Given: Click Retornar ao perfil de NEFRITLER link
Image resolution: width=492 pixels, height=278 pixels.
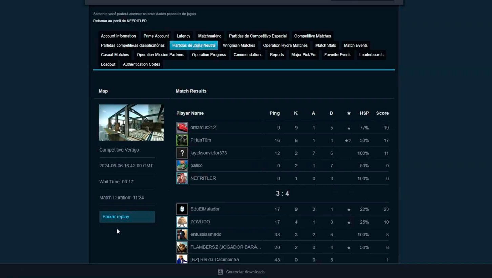Looking at the screenshot, I should pyautogui.click(x=120, y=21).
